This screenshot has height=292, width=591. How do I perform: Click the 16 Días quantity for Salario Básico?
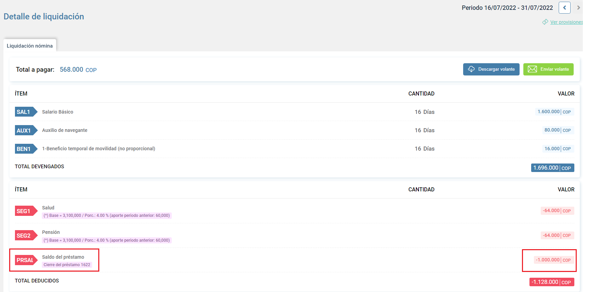pyautogui.click(x=424, y=112)
